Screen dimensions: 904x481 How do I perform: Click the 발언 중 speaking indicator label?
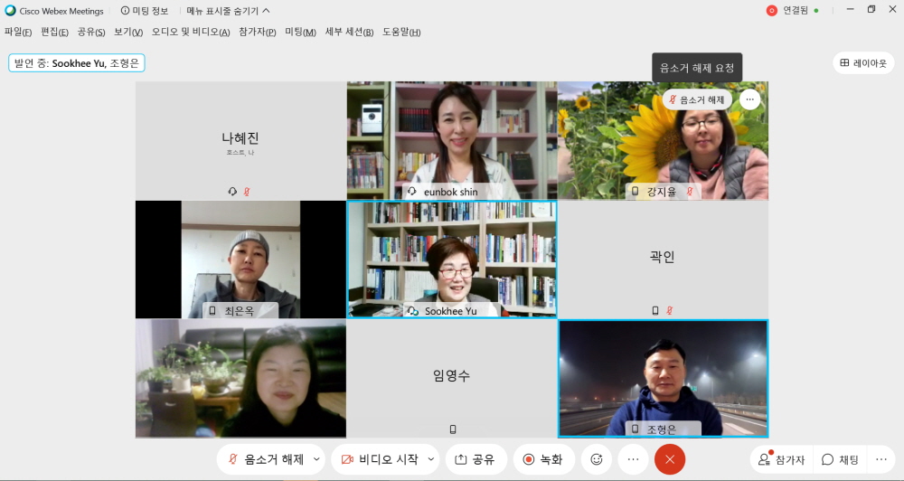(x=76, y=63)
